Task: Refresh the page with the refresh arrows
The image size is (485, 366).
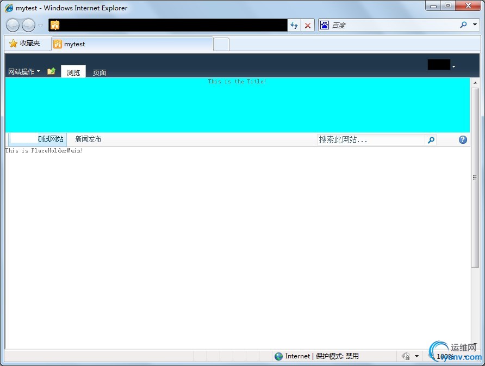Action: (x=294, y=26)
